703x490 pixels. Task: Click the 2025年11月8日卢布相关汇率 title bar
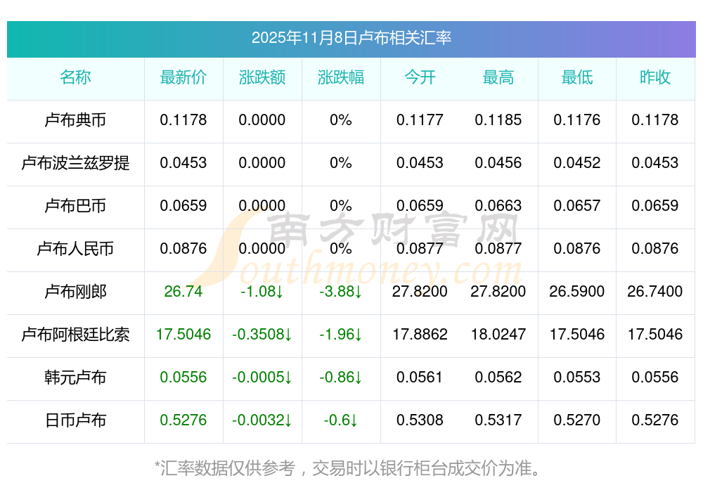click(351, 38)
